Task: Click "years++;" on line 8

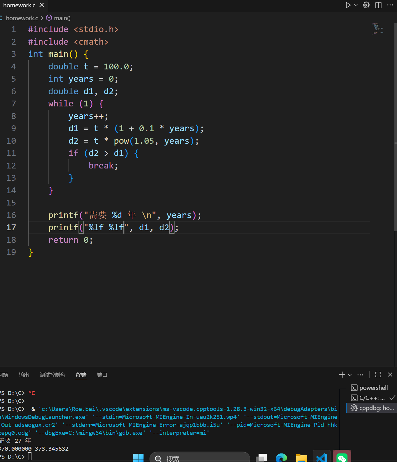Action: 88,116
